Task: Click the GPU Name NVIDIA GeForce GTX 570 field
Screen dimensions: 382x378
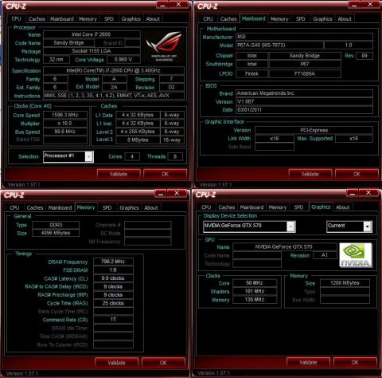Action: tap(284, 246)
